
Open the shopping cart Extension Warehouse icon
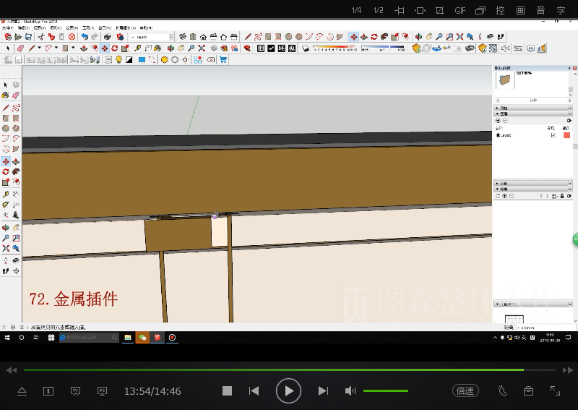pos(223,60)
